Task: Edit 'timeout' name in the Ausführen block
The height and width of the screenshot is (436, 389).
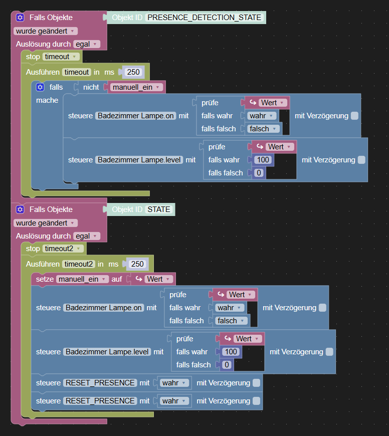Action: (x=77, y=72)
